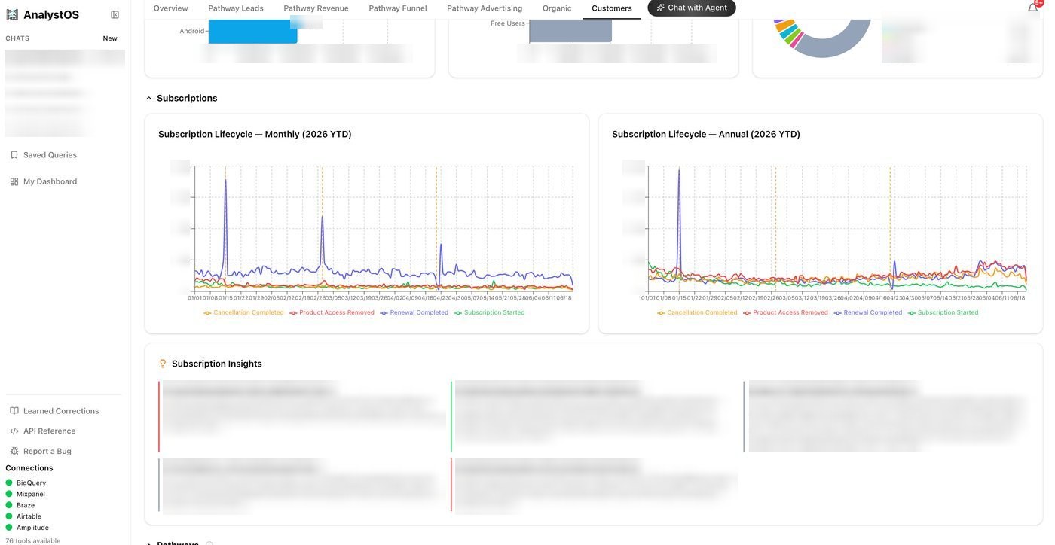The width and height of the screenshot is (1055, 545).
Task: Click Product Access Removed legend in Annual chart
Action: tap(786, 312)
